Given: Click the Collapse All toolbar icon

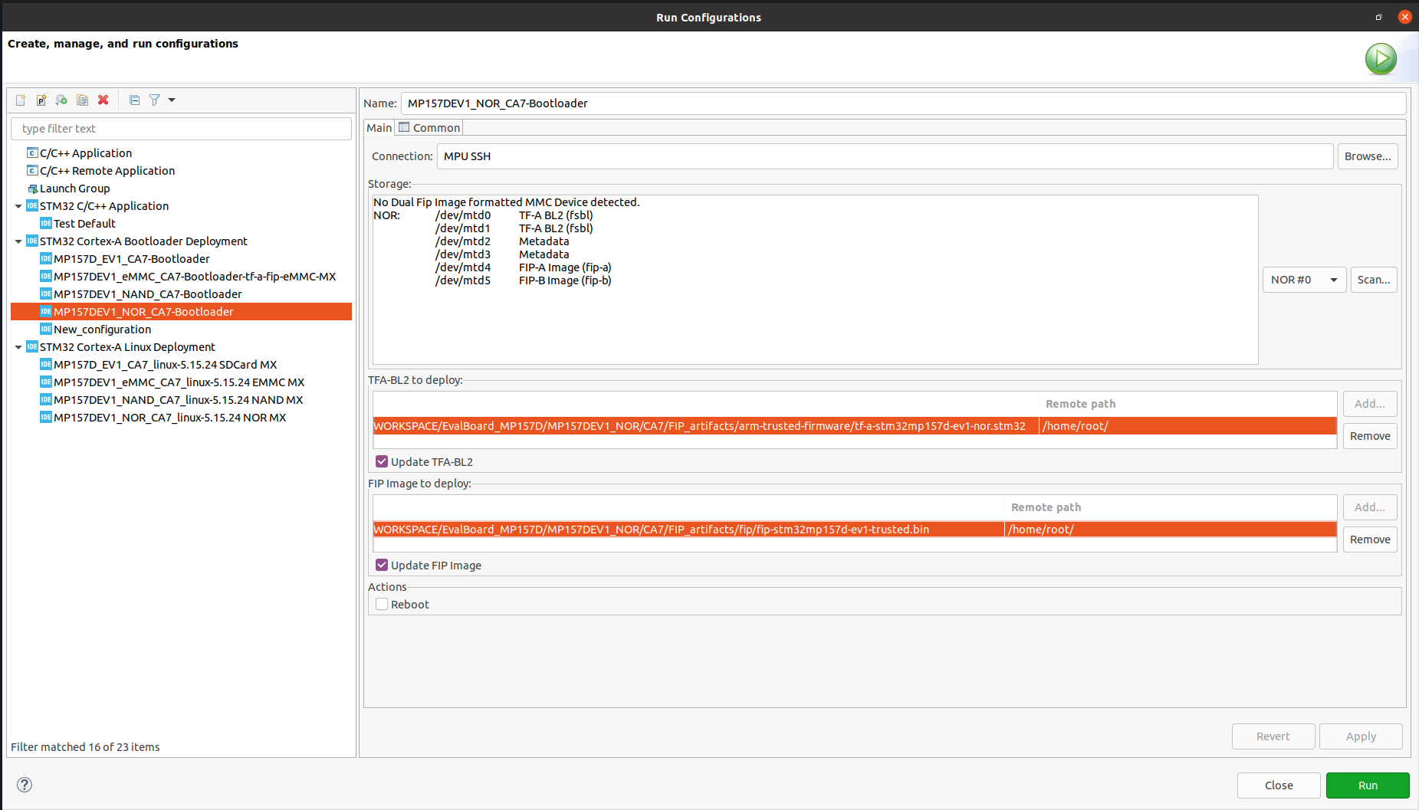Looking at the screenshot, I should click(x=135, y=100).
